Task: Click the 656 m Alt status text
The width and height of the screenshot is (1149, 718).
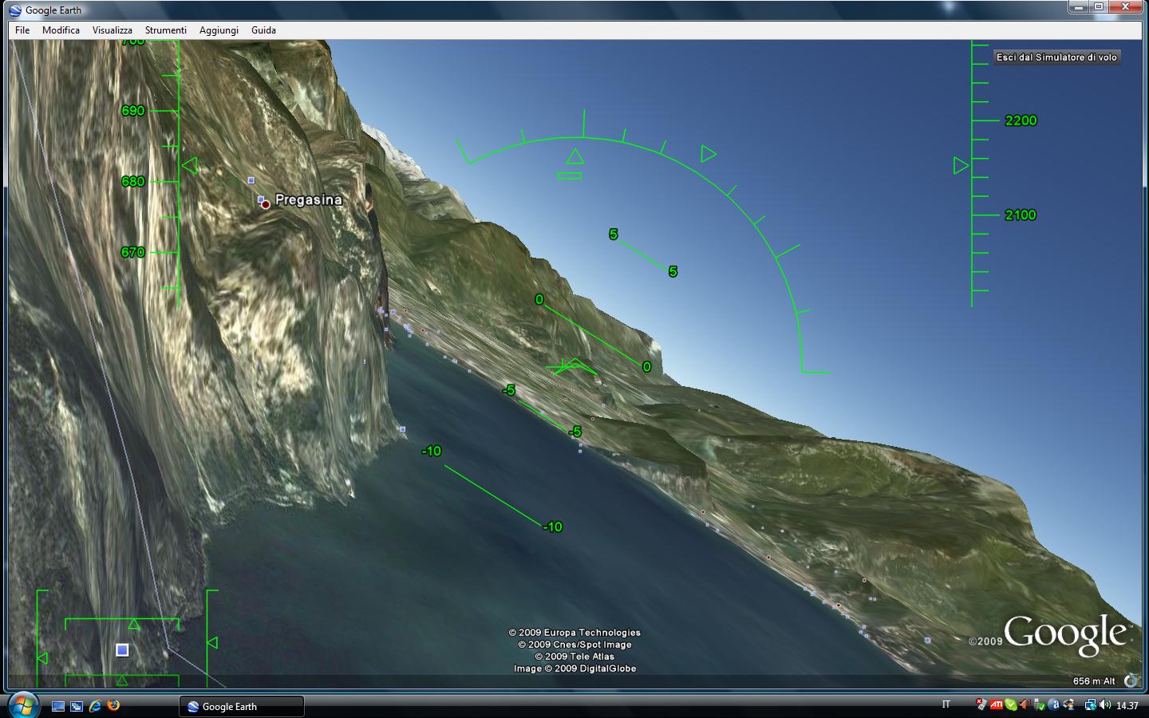Action: [1094, 681]
